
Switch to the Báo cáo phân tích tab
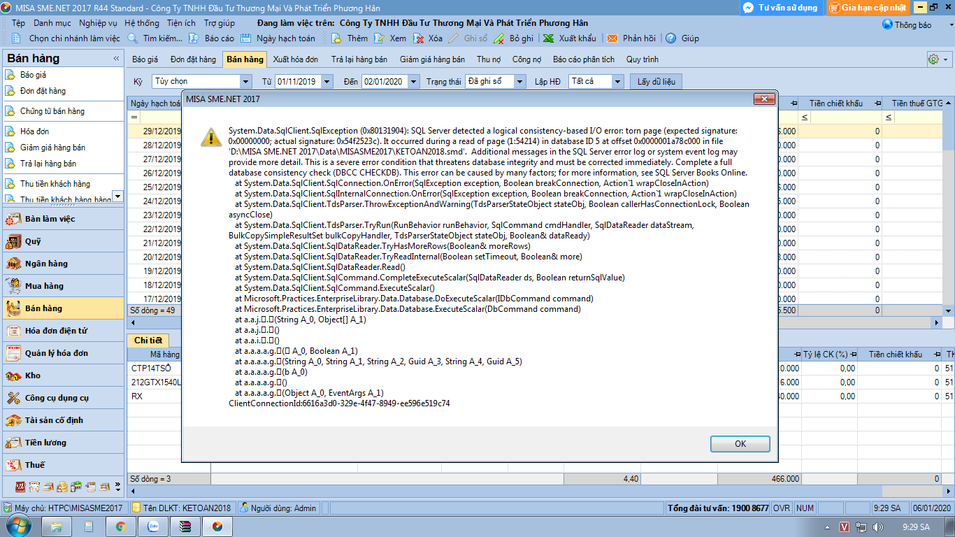pyautogui.click(x=584, y=59)
